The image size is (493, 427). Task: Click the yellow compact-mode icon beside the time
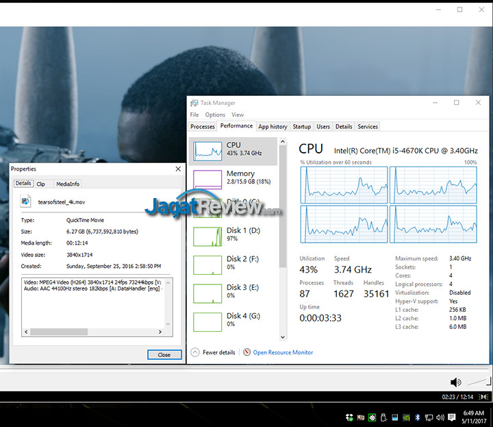click(x=484, y=397)
